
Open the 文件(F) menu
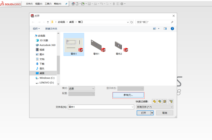29,4
